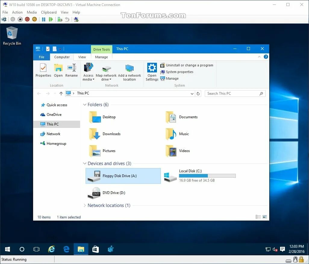Click Add a network location

pyautogui.click(x=130, y=72)
